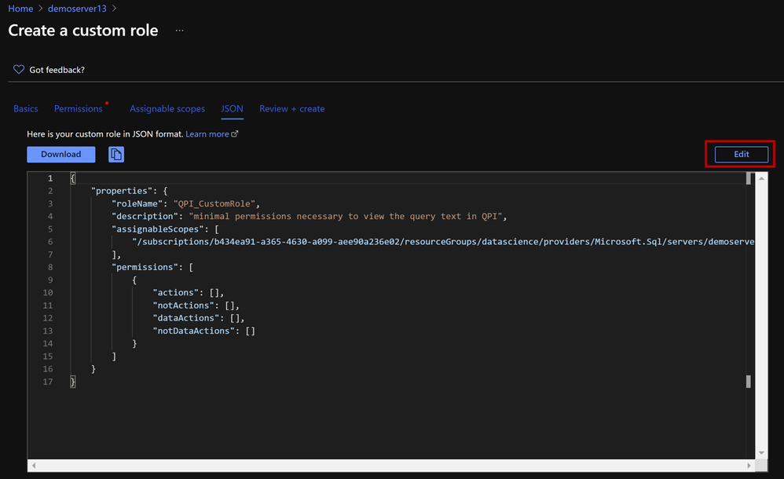The width and height of the screenshot is (784, 479).
Task: Click the heart feedback icon
Action: click(19, 70)
